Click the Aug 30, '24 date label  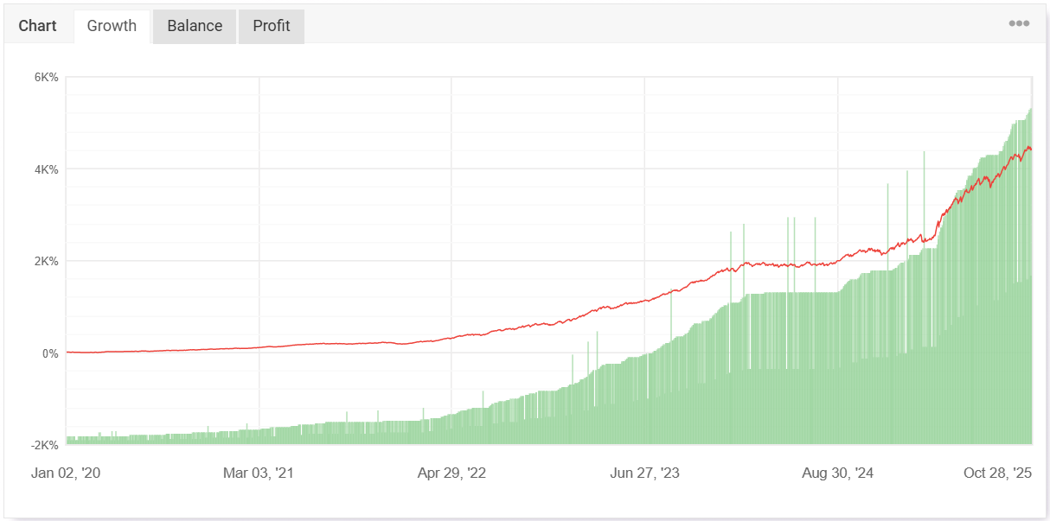click(837, 473)
